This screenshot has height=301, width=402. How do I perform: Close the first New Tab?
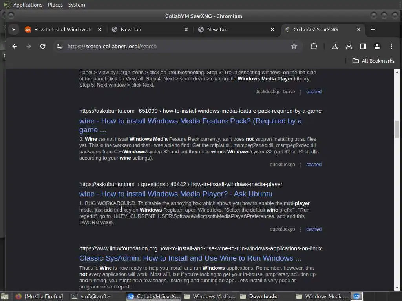[186, 29]
